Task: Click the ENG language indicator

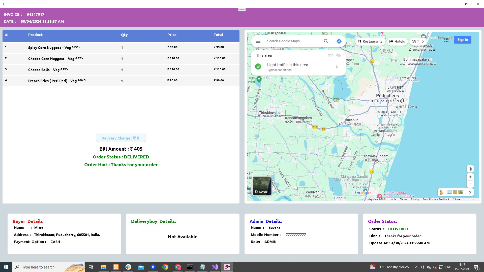Action: pyautogui.click(x=448, y=267)
